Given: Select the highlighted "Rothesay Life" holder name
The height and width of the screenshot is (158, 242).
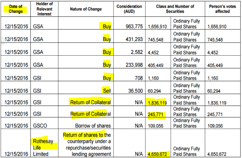Looking at the screenshot, I should [x=44, y=145].
